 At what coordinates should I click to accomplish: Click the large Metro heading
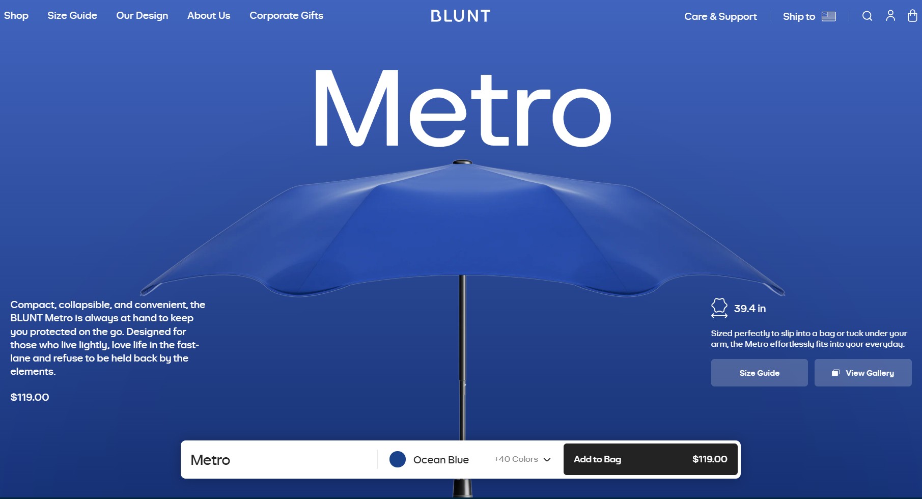point(463,108)
